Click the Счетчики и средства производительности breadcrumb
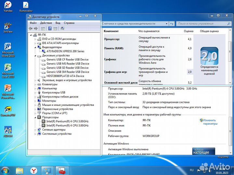 click(129, 24)
